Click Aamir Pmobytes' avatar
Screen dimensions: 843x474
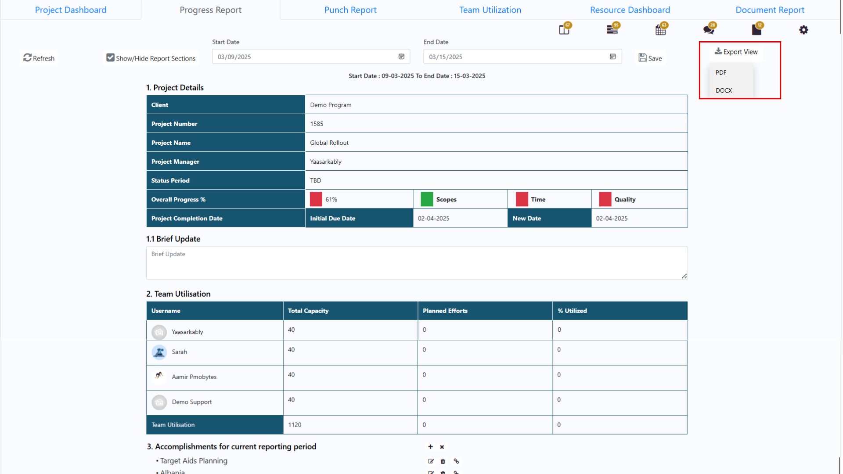coord(159,377)
